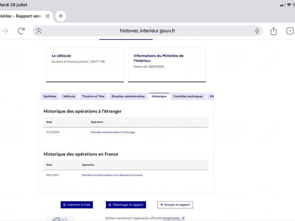The width and height of the screenshot is (295, 221).
Task: Open the partially visible Kilométrage tab
Action: pos(211,97)
